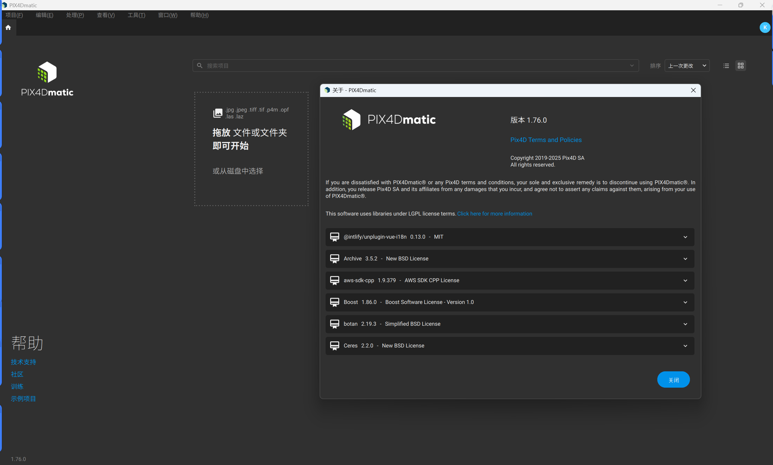The width and height of the screenshot is (773, 465).
Task: Switch to grid view layout
Action: [740, 66]
